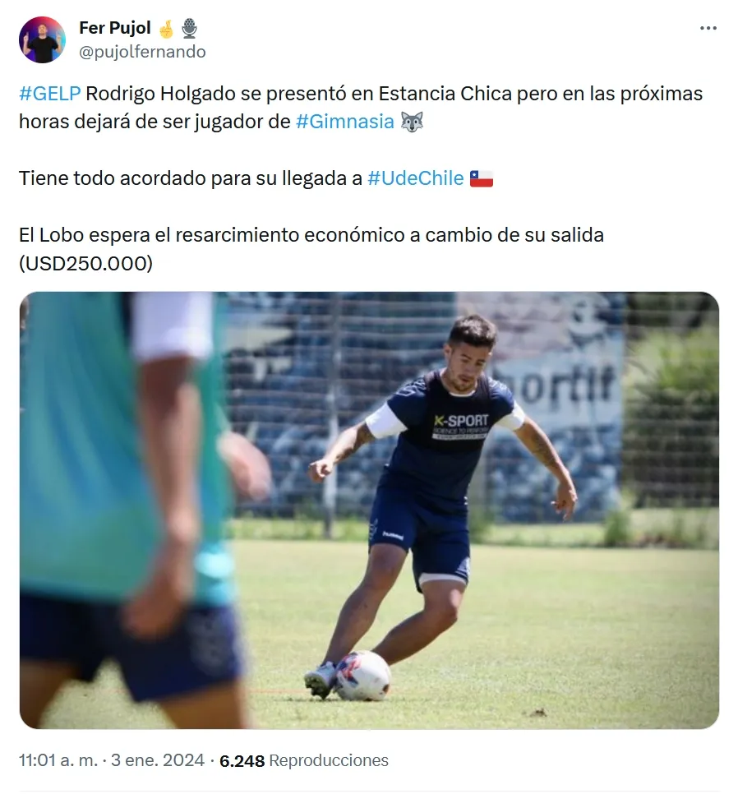The height and width of the screenshot is (794, 738).
Task: Click the 3 ene. 2024 date
Action: click(158, 760)
